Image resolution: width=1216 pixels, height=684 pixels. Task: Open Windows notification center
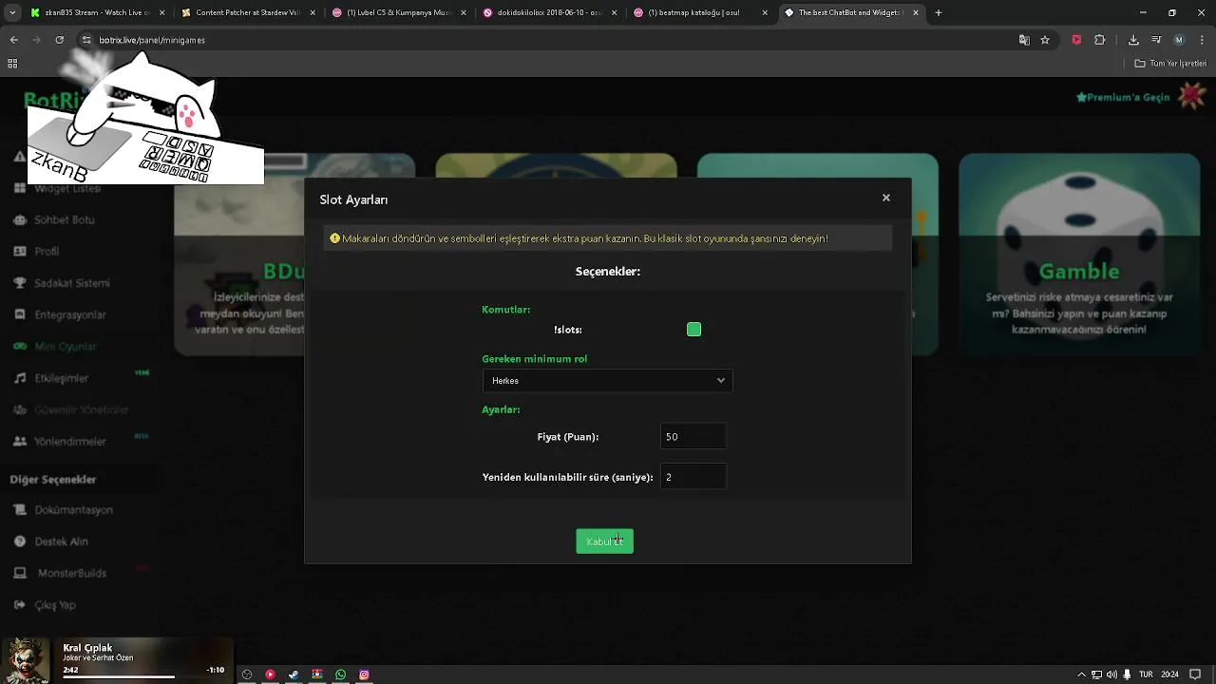point(1196,674)
